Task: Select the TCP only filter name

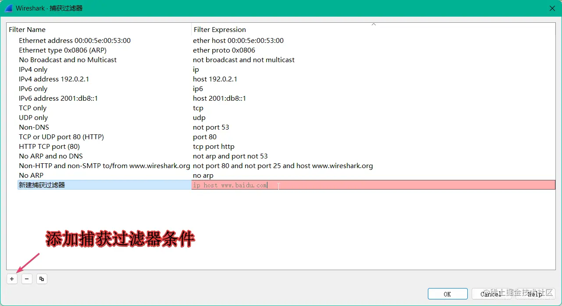Action: 32,108
